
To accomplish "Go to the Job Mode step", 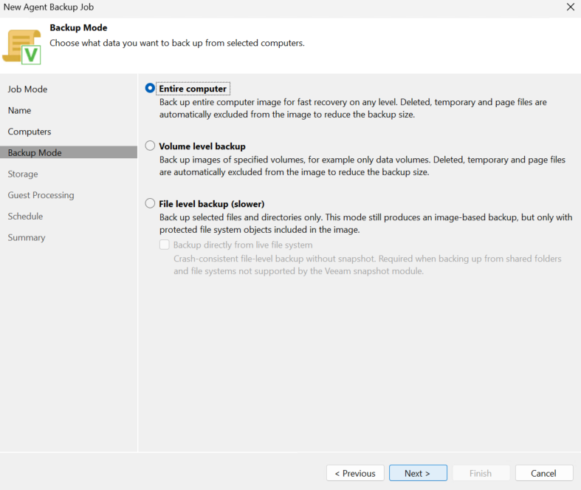I will coord(27,89).
